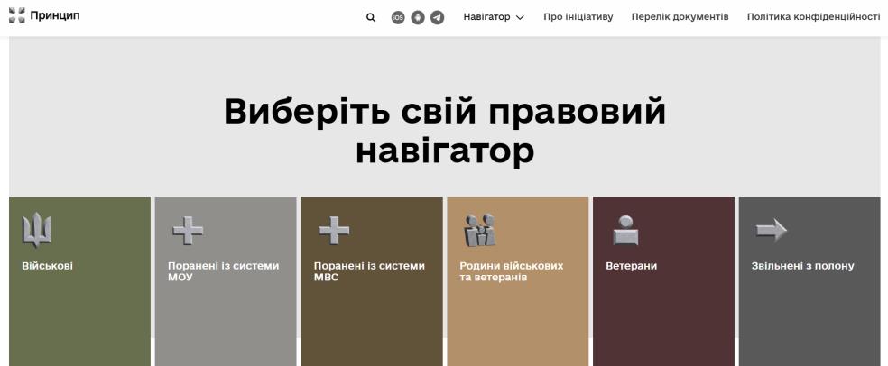Open the search magnifier icon
This screenshot has height=366, width=888.
point(371,17)
